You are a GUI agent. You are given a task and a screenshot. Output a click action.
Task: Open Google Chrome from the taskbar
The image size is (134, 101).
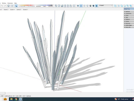(x=16, y=99)
